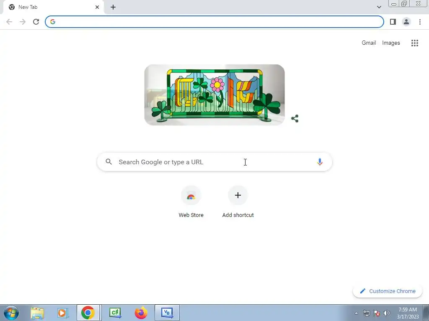Image resolution: width=429 pixels, height=321 pixels.
Task: Open a new tab with plus button
Action: pos(113,7)
